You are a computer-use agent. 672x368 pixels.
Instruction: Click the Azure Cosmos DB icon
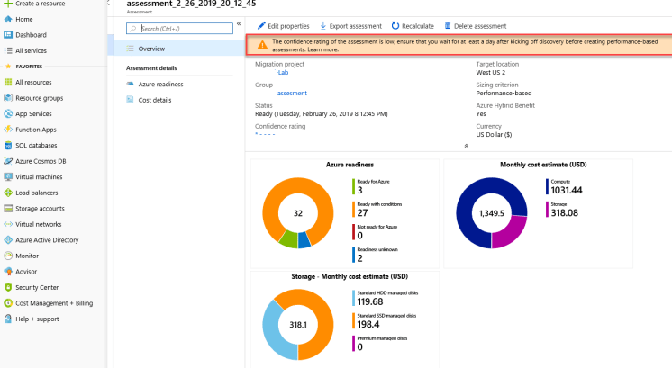(x=8, y=161)
